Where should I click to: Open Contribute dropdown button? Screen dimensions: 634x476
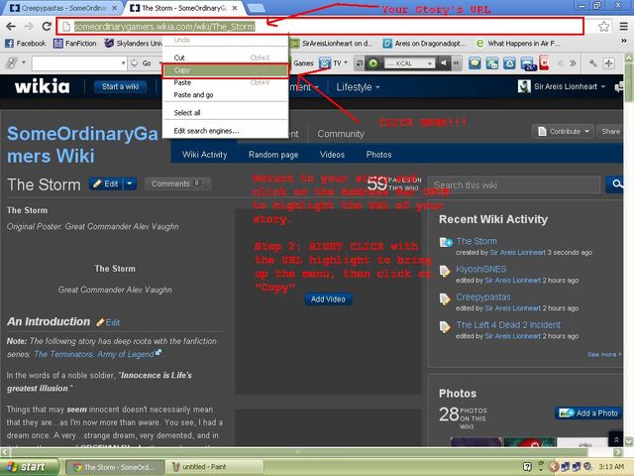[564, 132]
